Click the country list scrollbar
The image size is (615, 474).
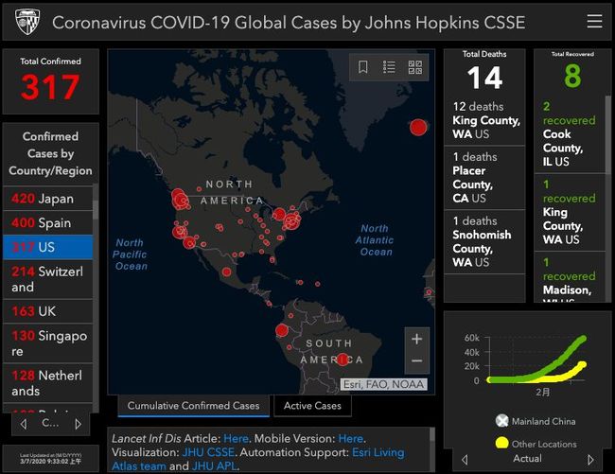(x=96, y=209)
